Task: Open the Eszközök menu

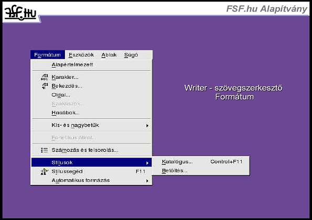Action: point(81,55)
